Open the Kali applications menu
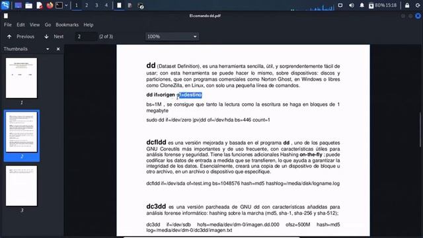Image resolution: width=423 pixels, height=238 pixels. pyautogui.click(x=5, y=5)
